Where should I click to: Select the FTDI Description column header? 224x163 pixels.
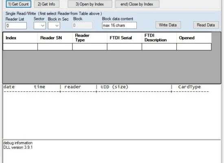159,38
